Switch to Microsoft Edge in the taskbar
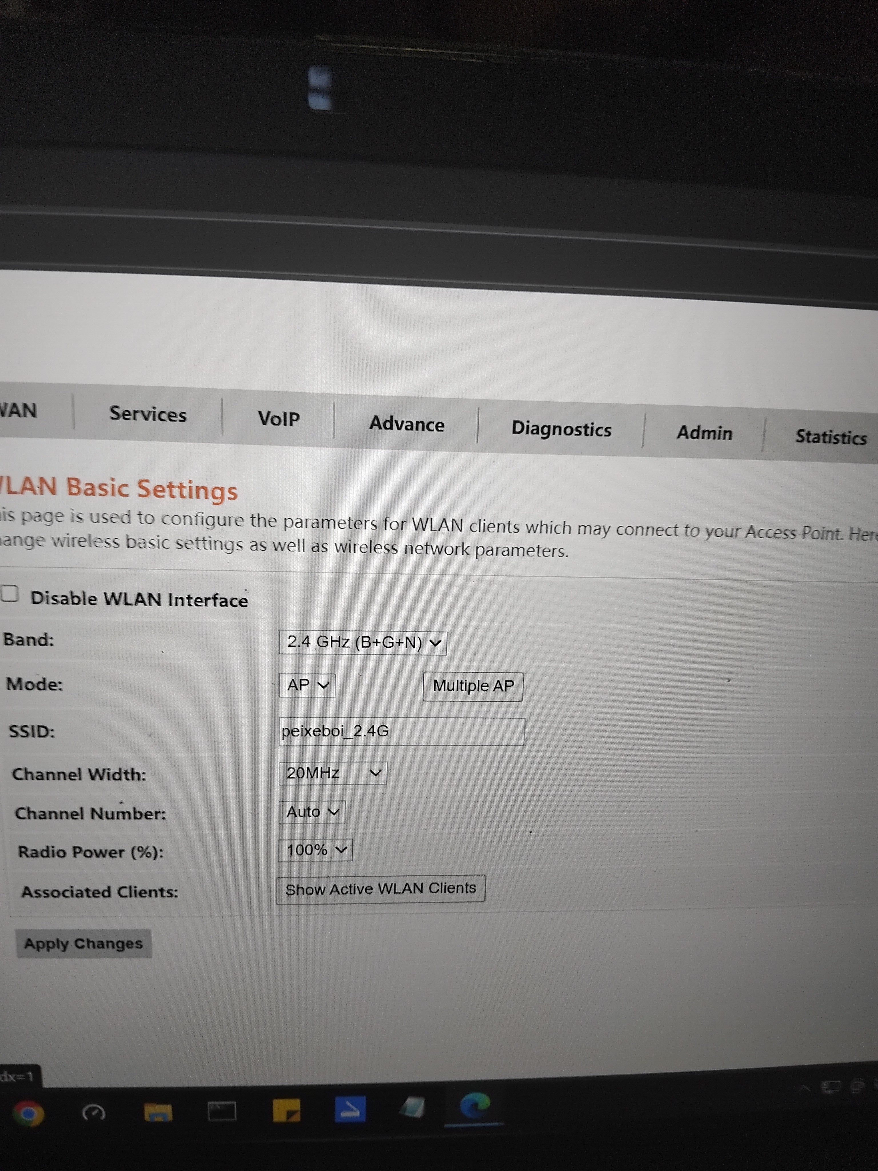878x1171 pixels. tap(475, 1105)
